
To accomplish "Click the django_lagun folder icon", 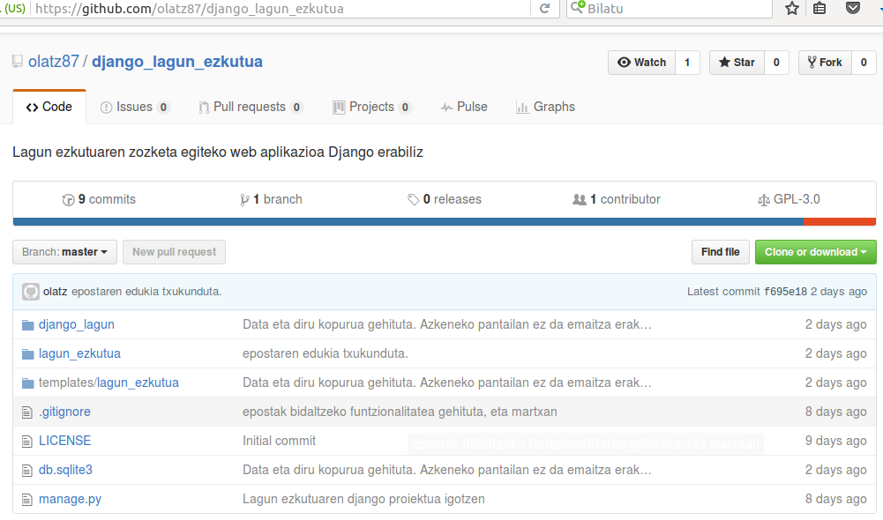I will (27, 324).
